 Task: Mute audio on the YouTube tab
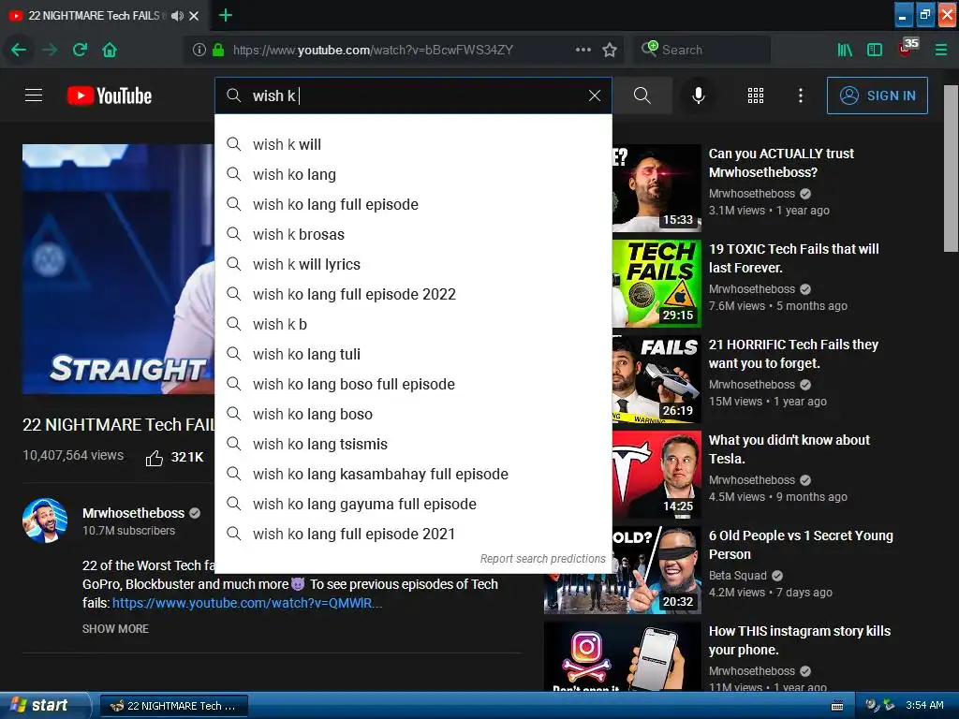tap(177, 16)
